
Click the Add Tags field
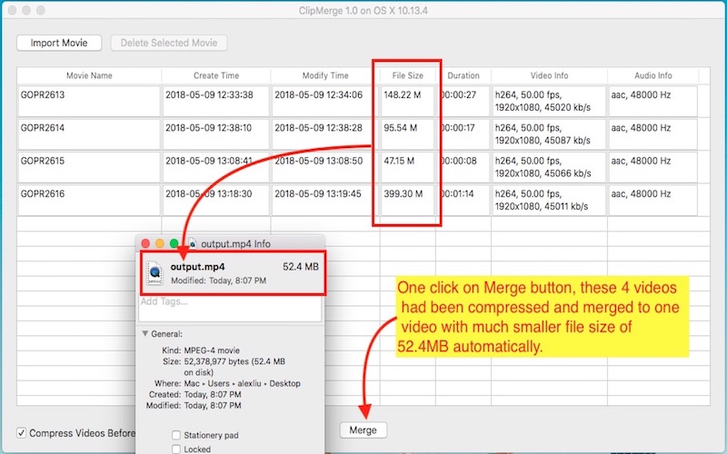(x=230, y=309)
